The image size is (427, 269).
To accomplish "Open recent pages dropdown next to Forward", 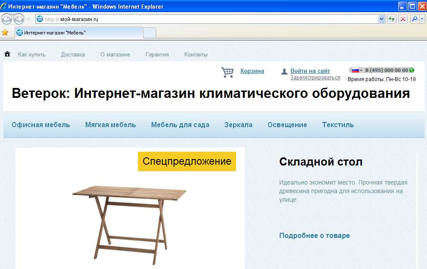I will (x=28, y=19).
